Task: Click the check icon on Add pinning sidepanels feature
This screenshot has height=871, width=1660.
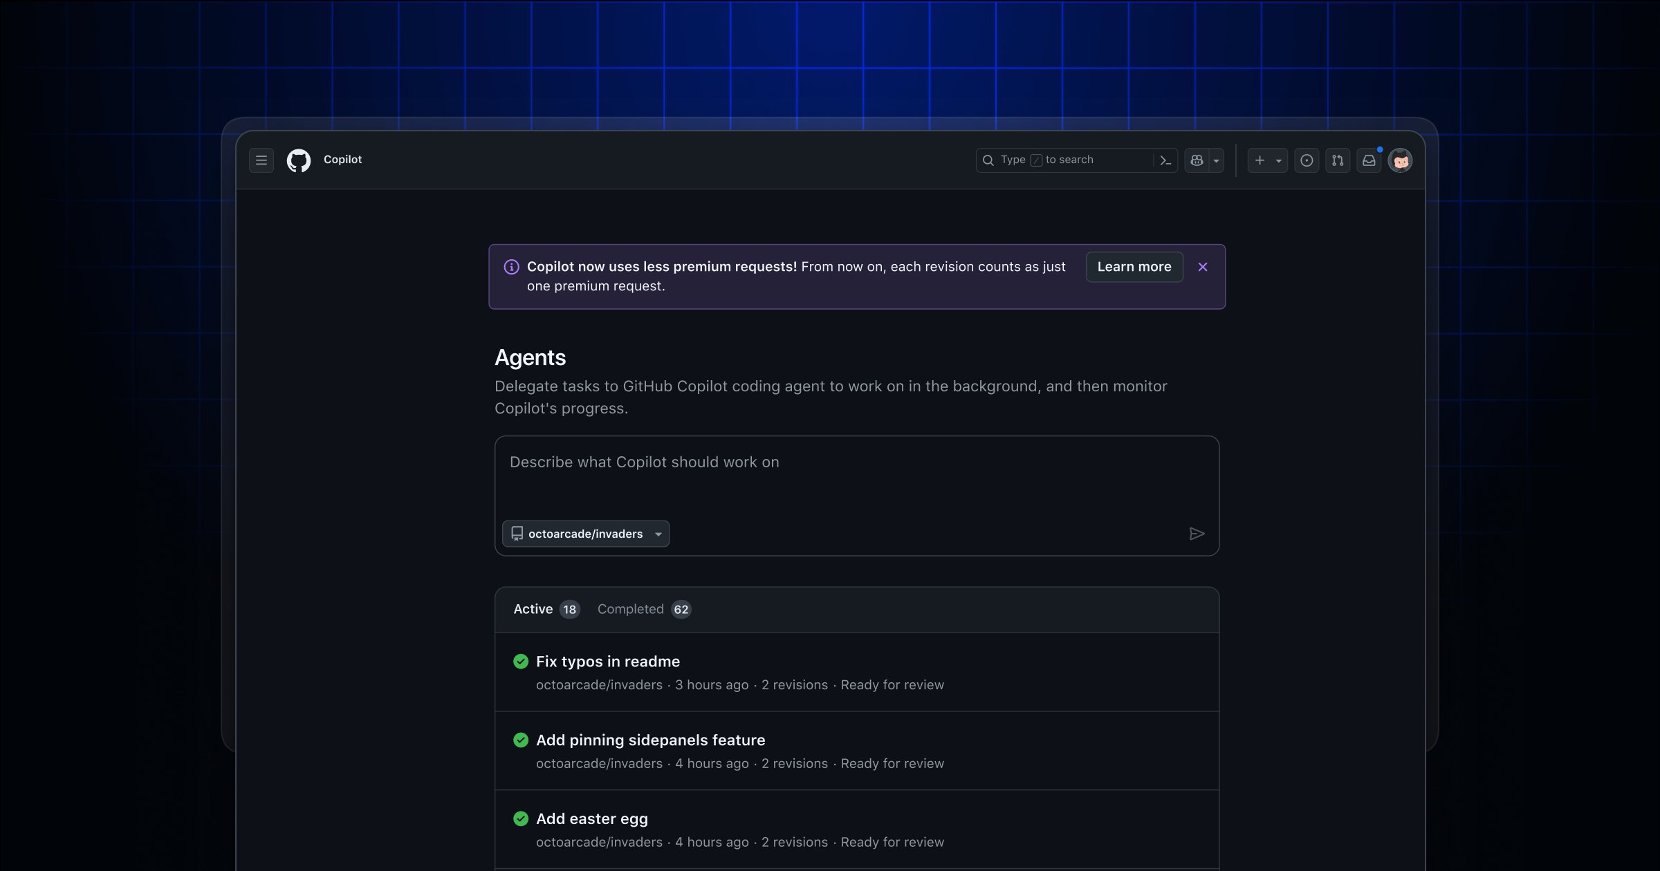Action: click(521, 740)
